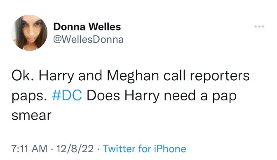The image size is (277, 160).
Task: Click the word 'need' in the tweet
Action: point(180,95)
